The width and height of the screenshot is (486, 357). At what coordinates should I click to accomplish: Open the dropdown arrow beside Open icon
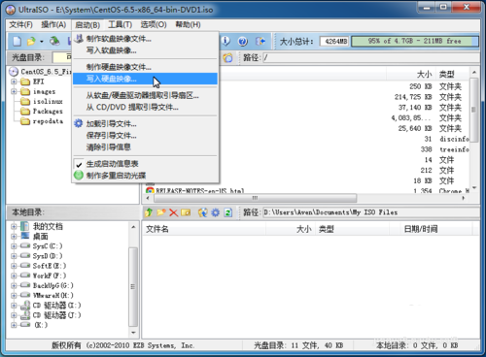42,42
